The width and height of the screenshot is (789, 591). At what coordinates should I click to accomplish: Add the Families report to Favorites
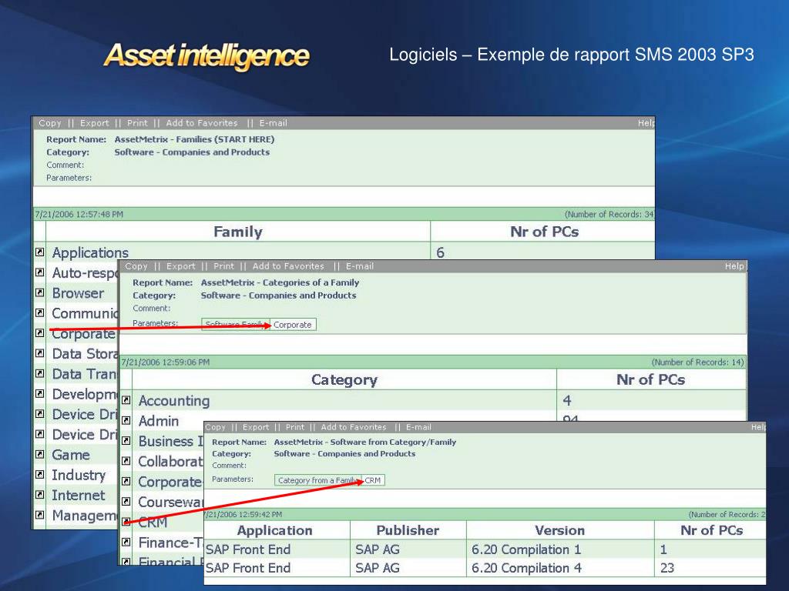[202, 123]
